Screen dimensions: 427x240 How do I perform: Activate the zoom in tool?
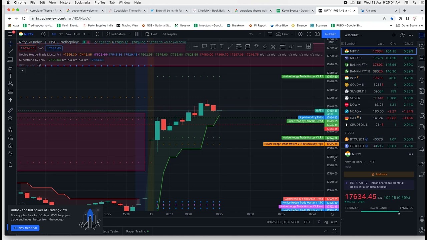click(10, 119)
